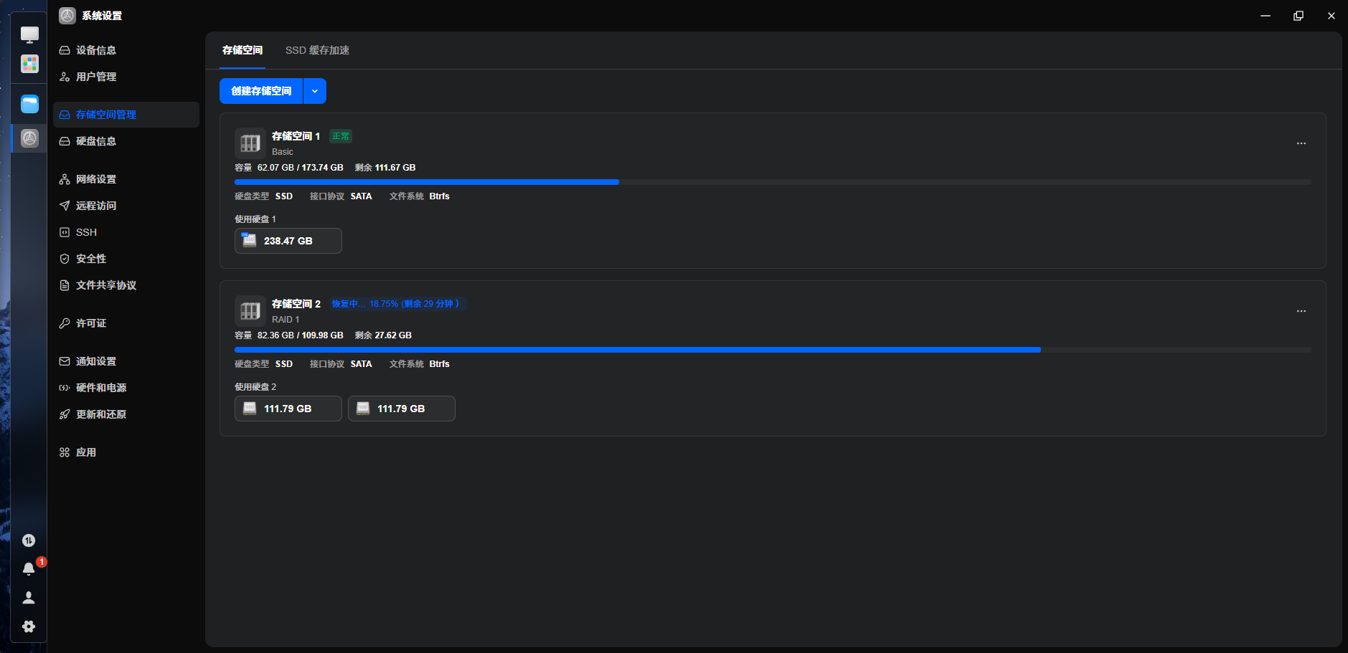This screenshot has width=1348, height=653.
Task: Open the blue file manager dock icon
Action: point(29,104)
